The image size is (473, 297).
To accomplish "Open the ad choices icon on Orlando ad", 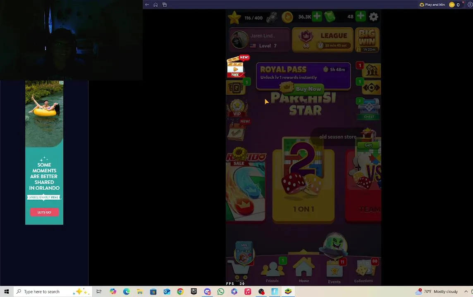I will pyautogui.click(x=61, y=82).
